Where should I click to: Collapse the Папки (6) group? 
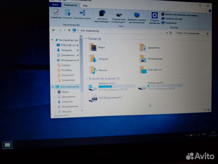point(86,39)
